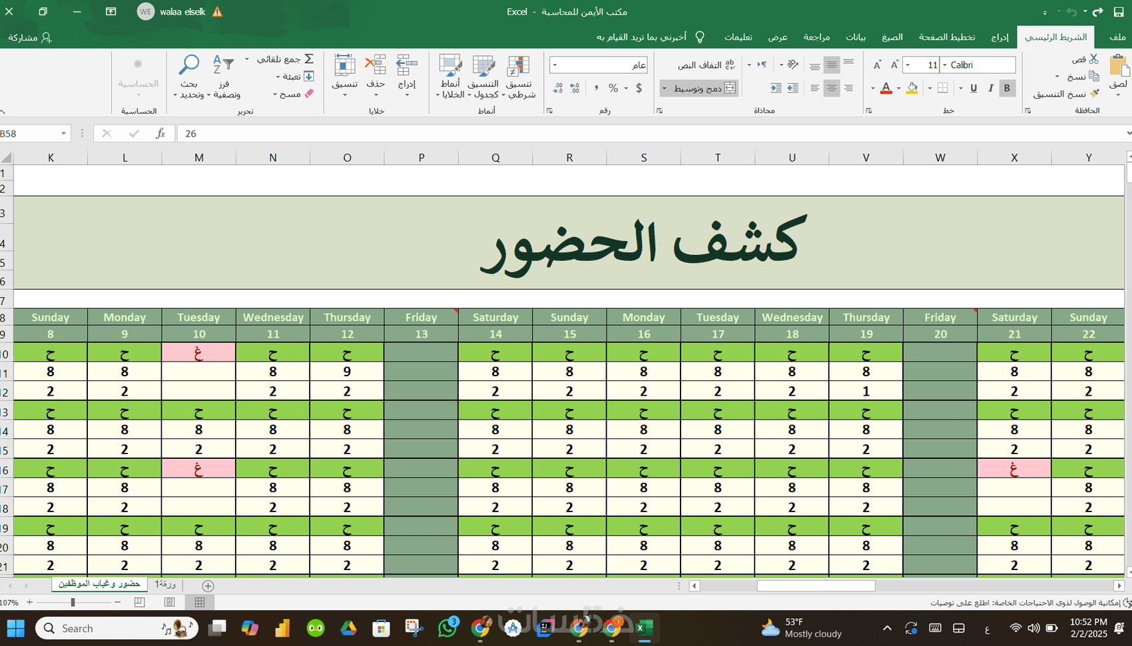The height and width of the screenshot is (646, 1132).
Task: Open the Insert ribbon tab (إدراج)
Action: [x=999, y=37]
